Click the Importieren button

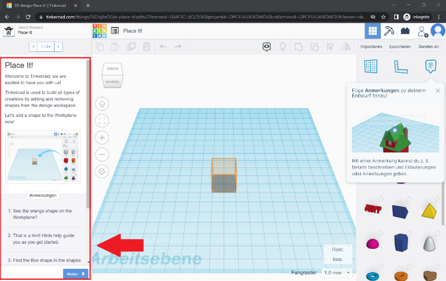pos(371,47)
